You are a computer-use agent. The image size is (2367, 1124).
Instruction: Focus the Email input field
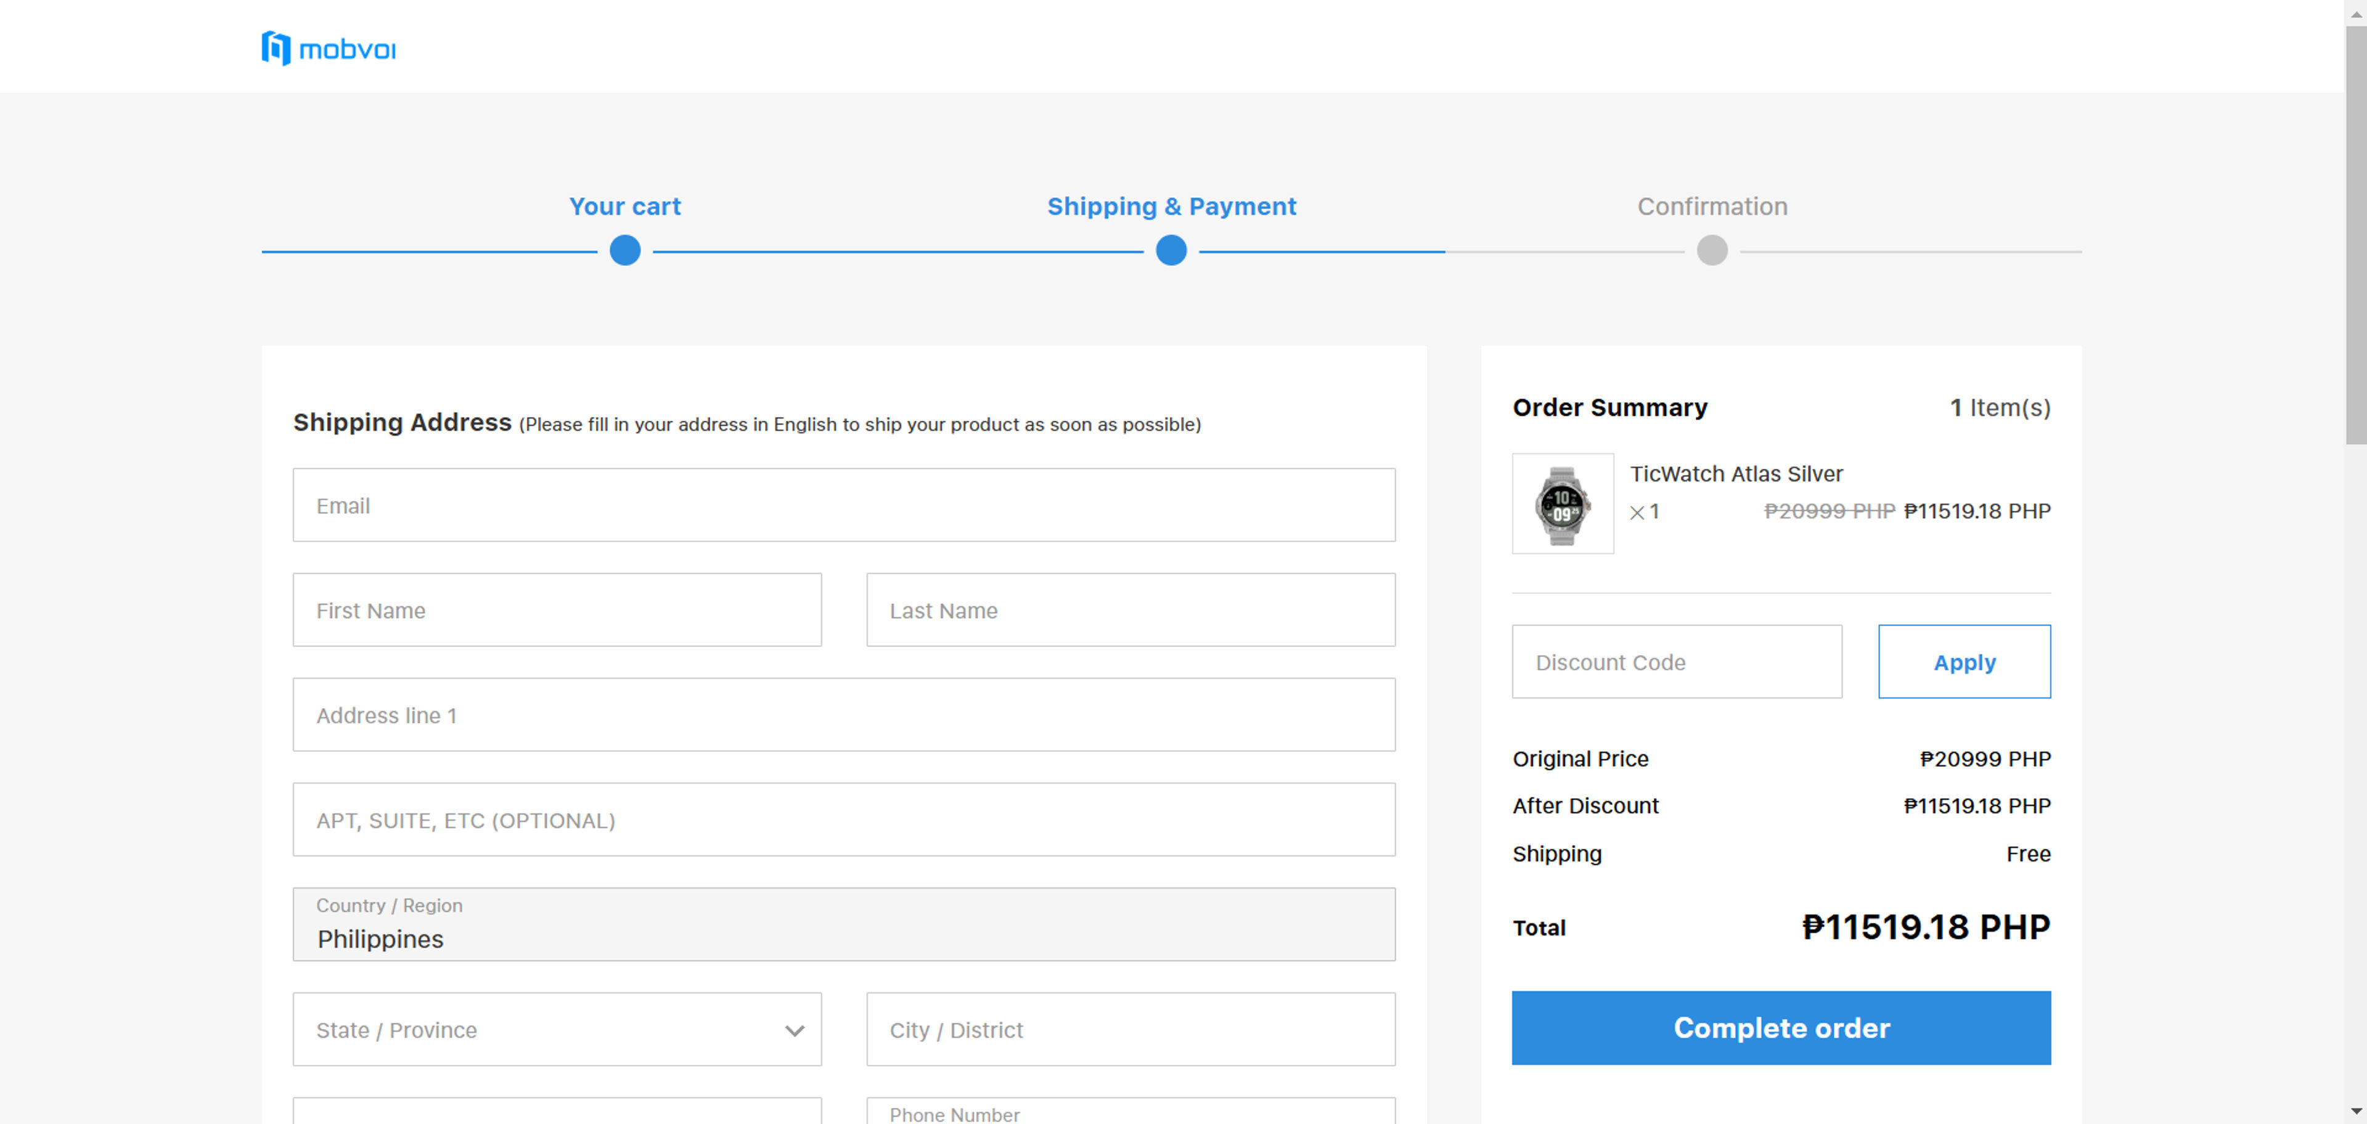pyautogui.click(x=843, y=505)
